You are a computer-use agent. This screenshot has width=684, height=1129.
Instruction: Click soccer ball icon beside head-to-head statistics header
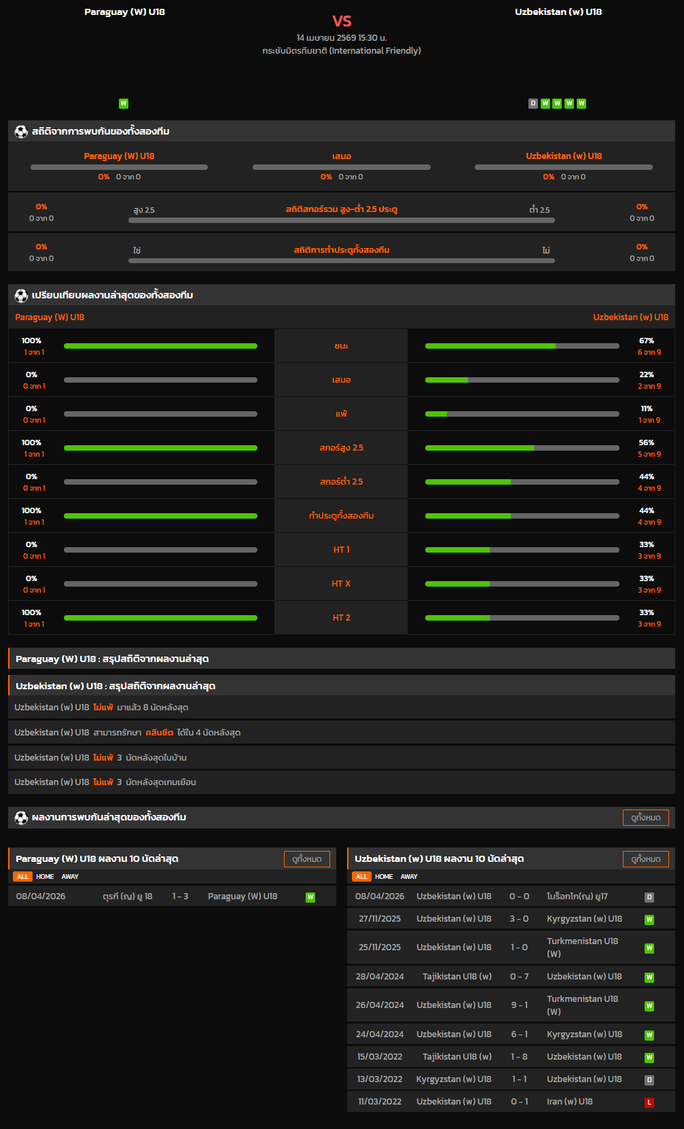21,132
